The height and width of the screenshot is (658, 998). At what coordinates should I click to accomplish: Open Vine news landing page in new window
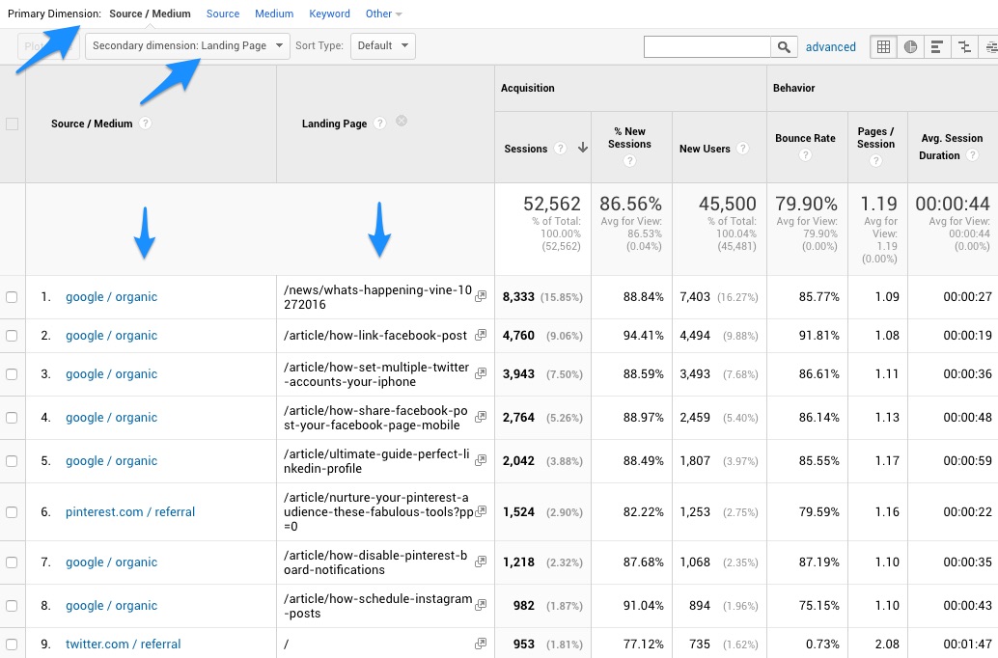click(481, 297)
